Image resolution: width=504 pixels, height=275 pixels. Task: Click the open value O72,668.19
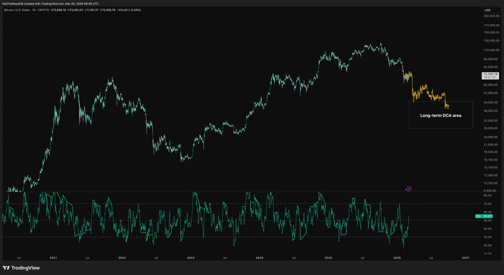(x=58, y=10)
